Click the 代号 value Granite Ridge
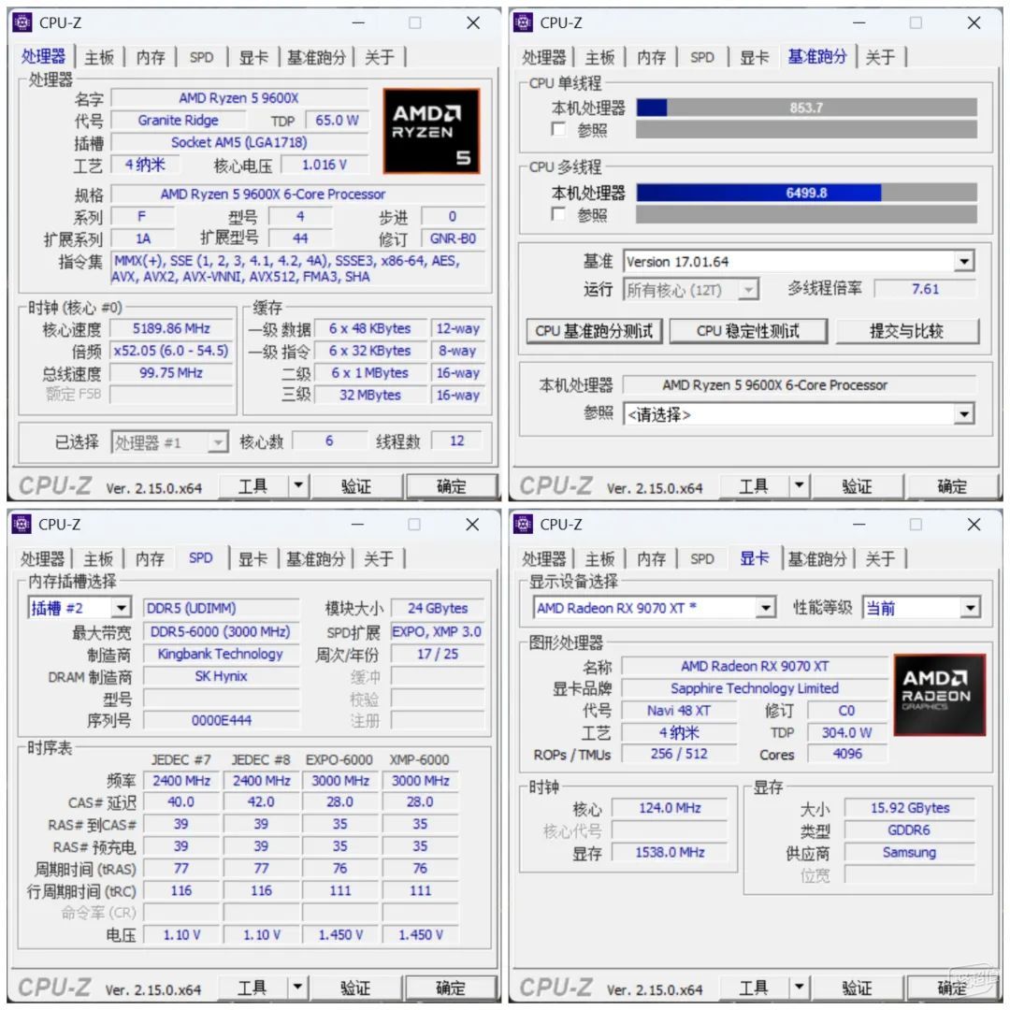1010x1010 pixels. point(179,121)
